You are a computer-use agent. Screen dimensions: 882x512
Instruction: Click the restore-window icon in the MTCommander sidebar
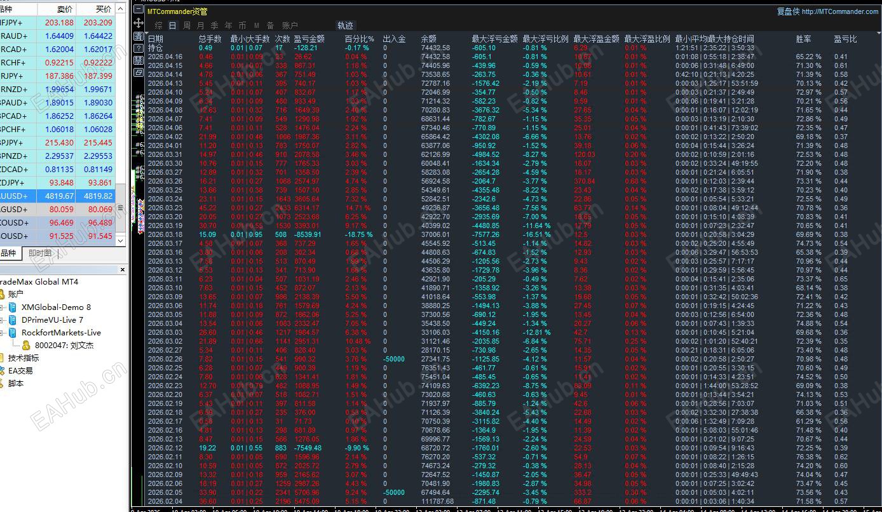(139, 72)
